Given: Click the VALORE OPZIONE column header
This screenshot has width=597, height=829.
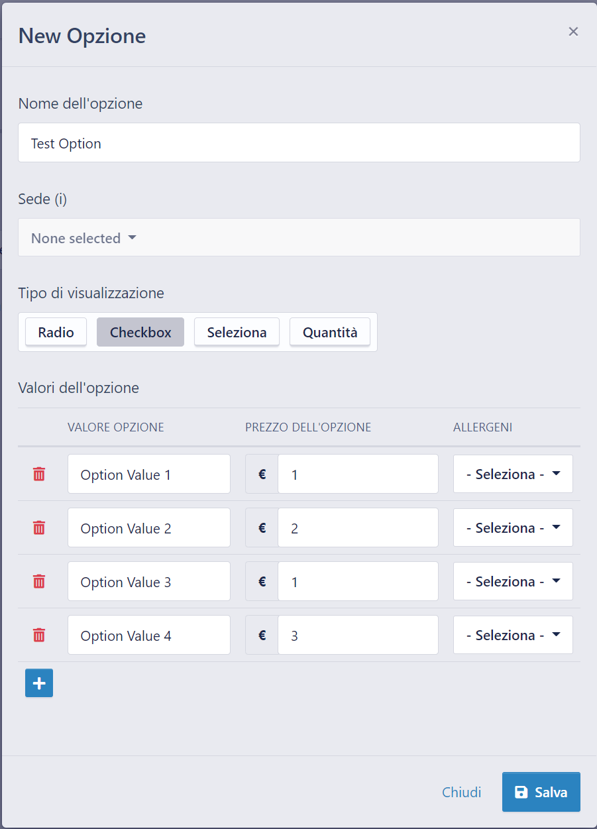Looking at the screenshot, I should point(115,427).
